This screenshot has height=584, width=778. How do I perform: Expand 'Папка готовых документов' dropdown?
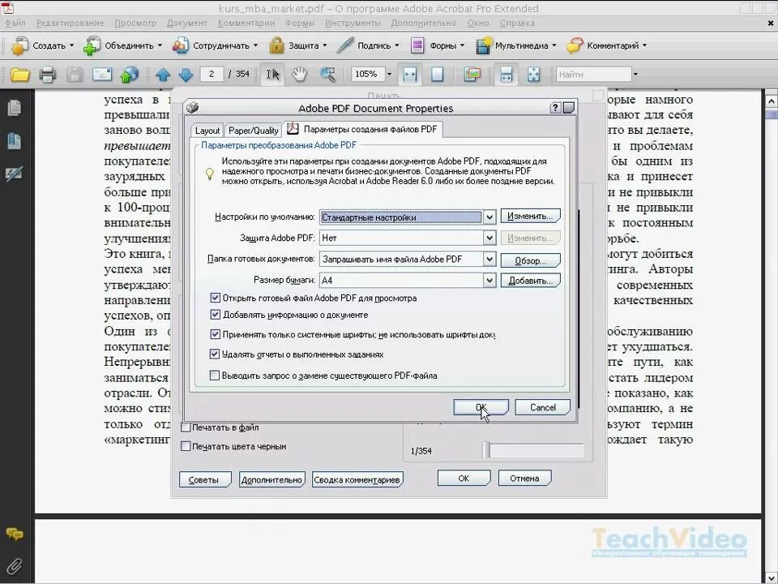coord(489,259)
